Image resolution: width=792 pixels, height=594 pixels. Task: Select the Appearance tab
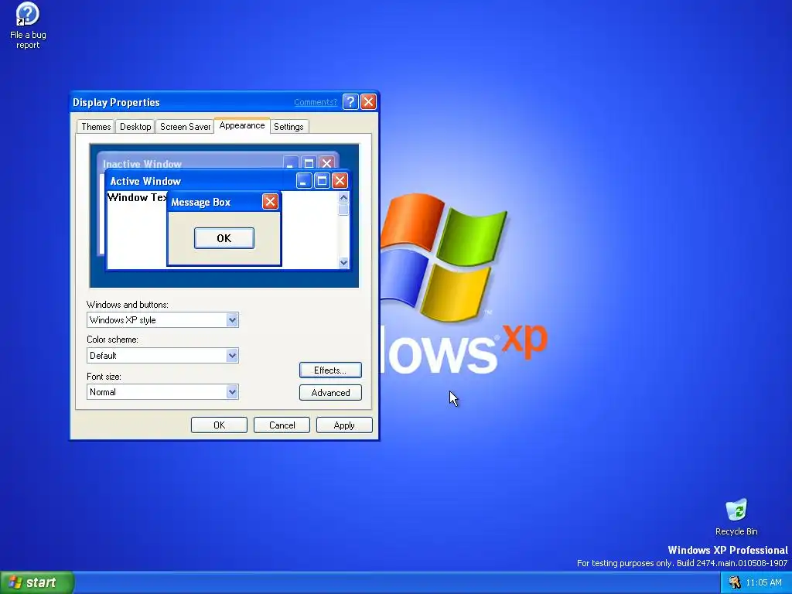[x=242, y=125]
